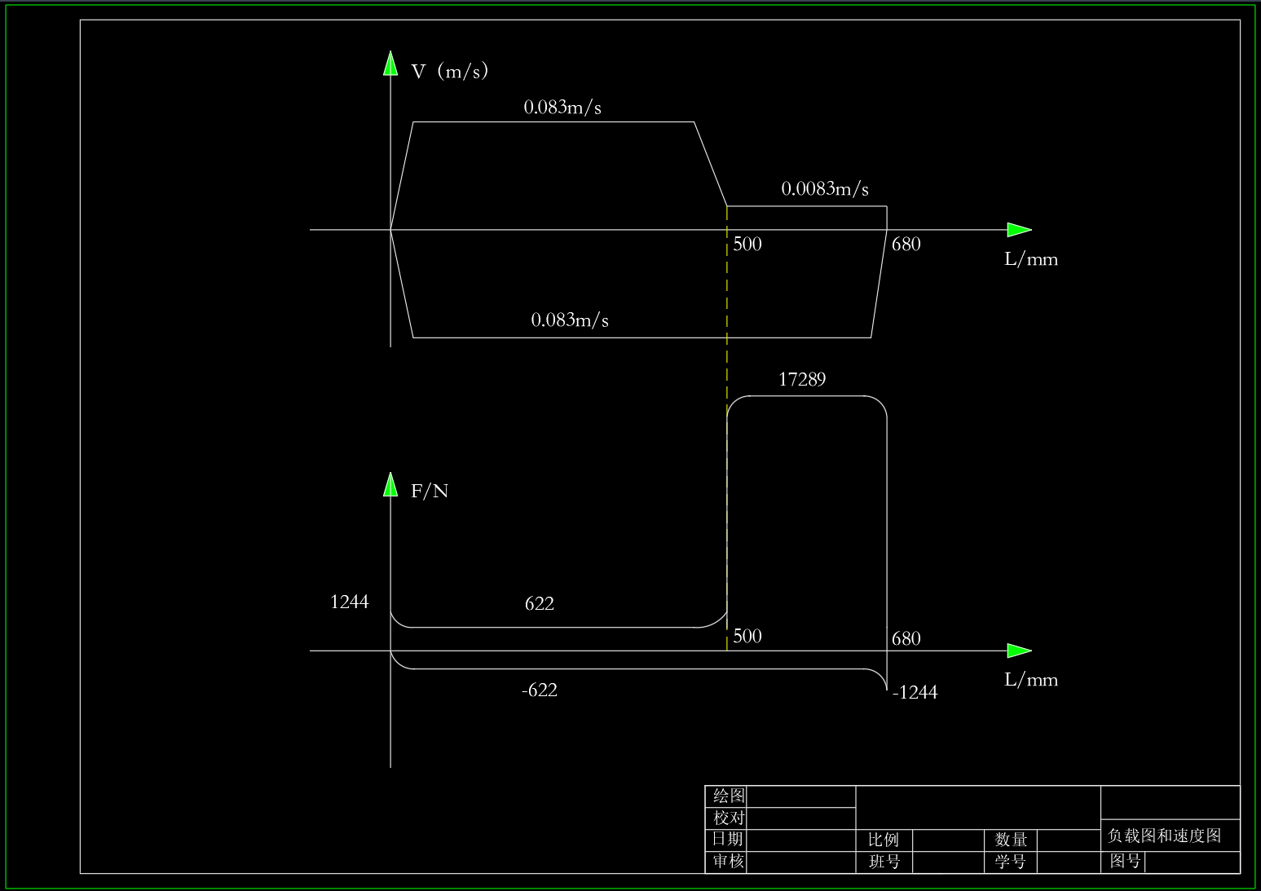Image resolution: width=1261 pixels, height=891 pixels.
Task: Select the "班号" title block cell
Action: (884, 862)
